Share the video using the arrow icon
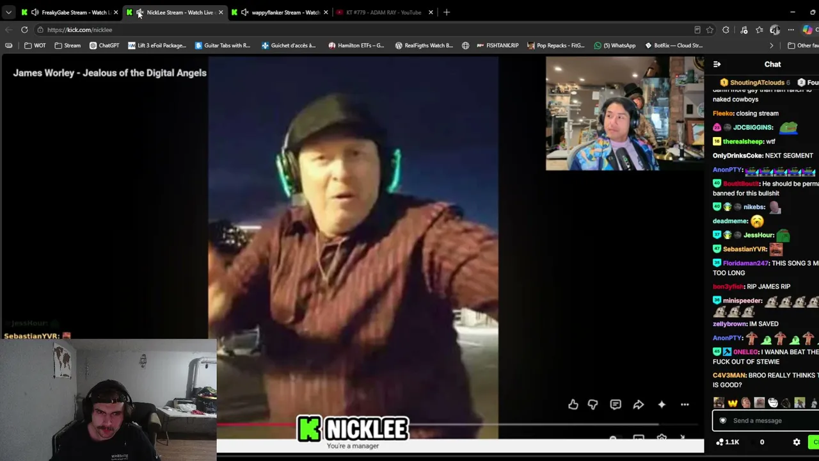 [639, 405]
